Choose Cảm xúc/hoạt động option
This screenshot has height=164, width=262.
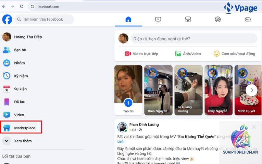click(x=234, y=54)
